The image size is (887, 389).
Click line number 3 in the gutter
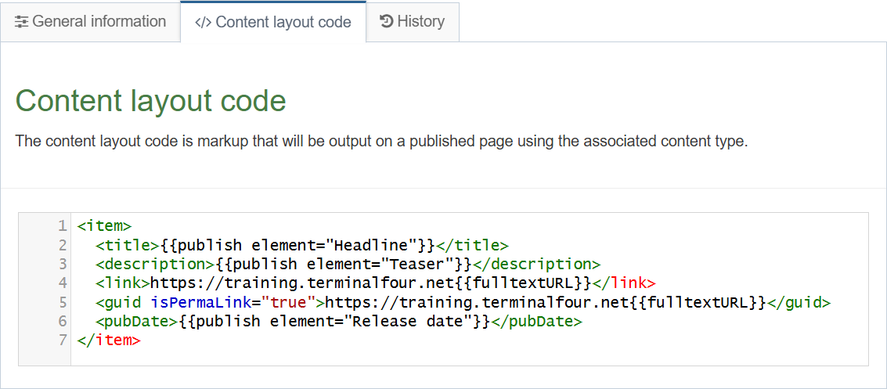(x=62, y=264)
